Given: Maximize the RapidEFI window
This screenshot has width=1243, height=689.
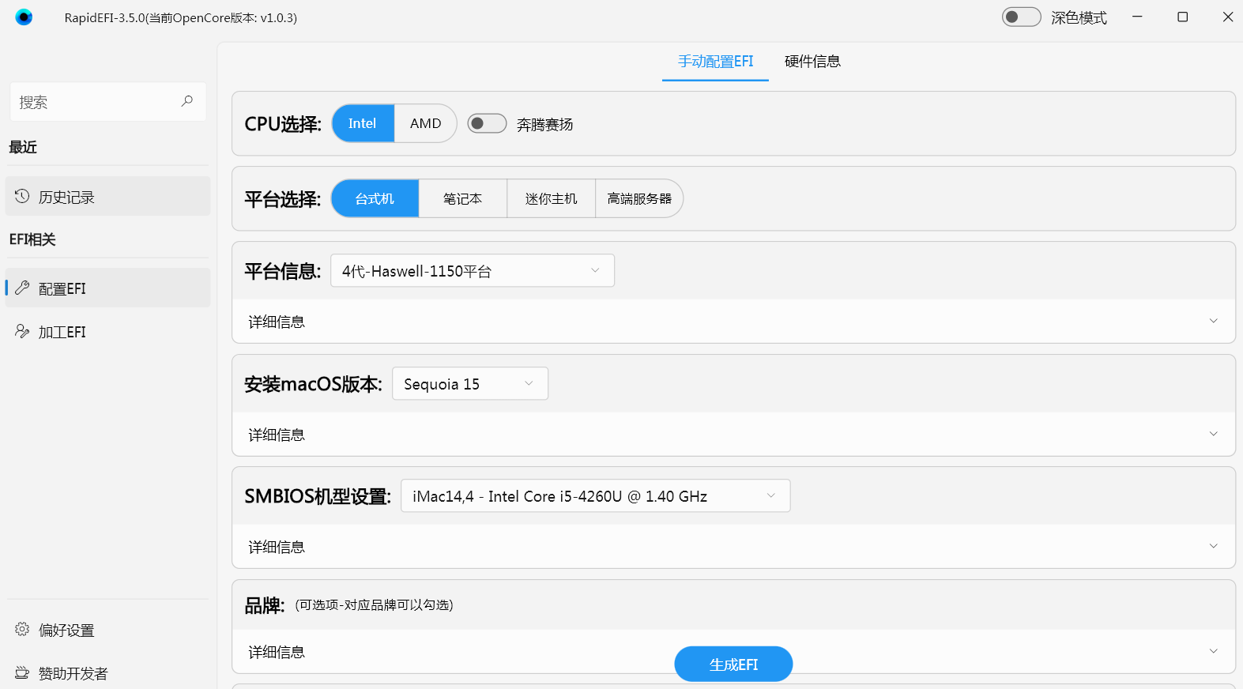Looking at the screenshot, I should pos(1182,17).
